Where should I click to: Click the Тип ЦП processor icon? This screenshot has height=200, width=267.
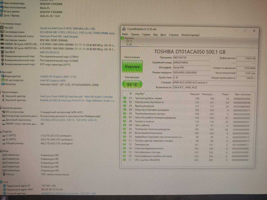(x=2, y=27)
